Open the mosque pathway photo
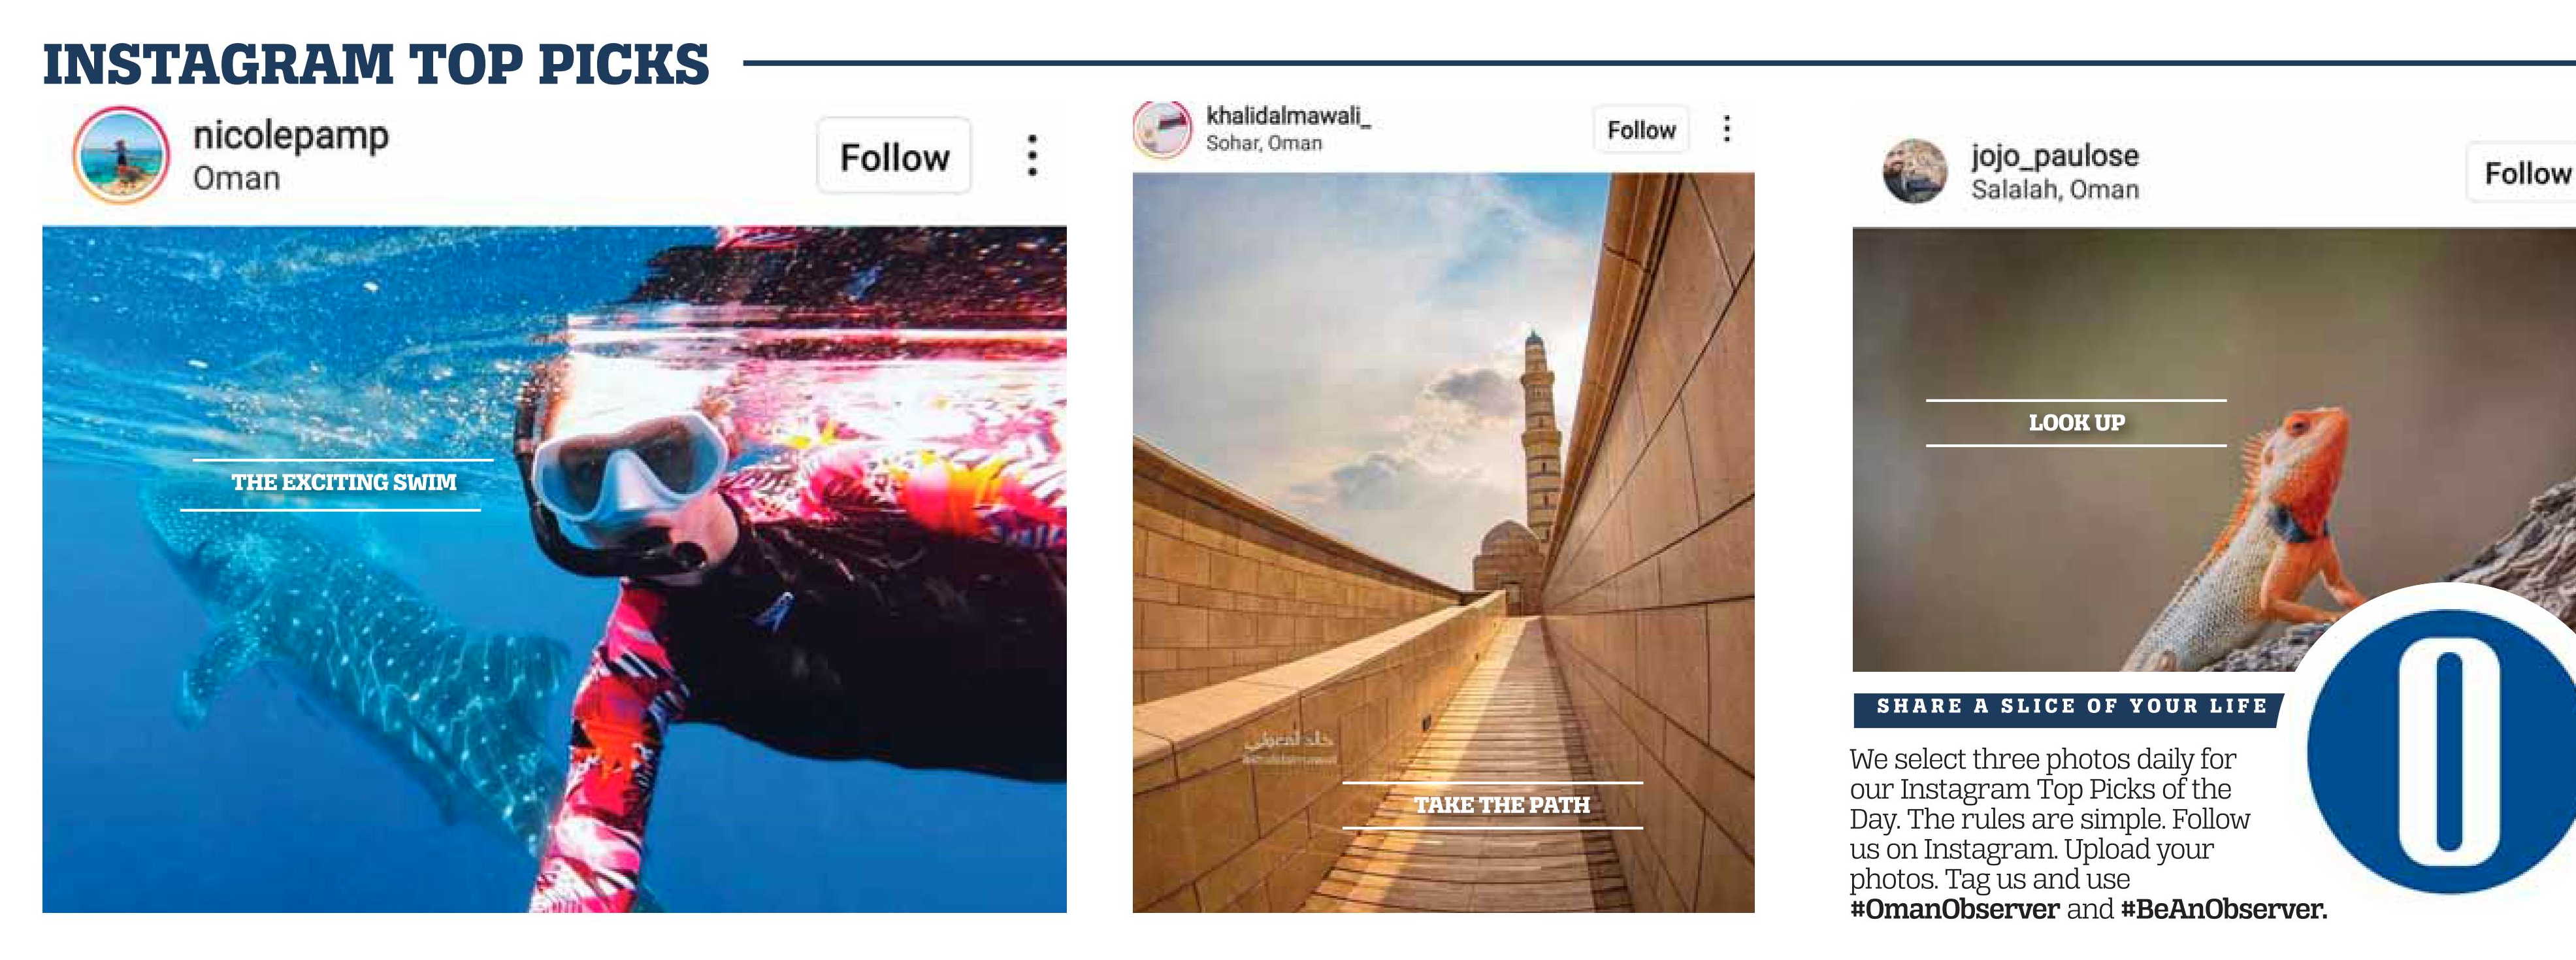The image size is (2576, 960). click(x=1443, y=542)
